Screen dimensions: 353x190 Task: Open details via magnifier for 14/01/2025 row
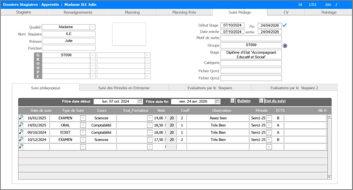[21, 125]
